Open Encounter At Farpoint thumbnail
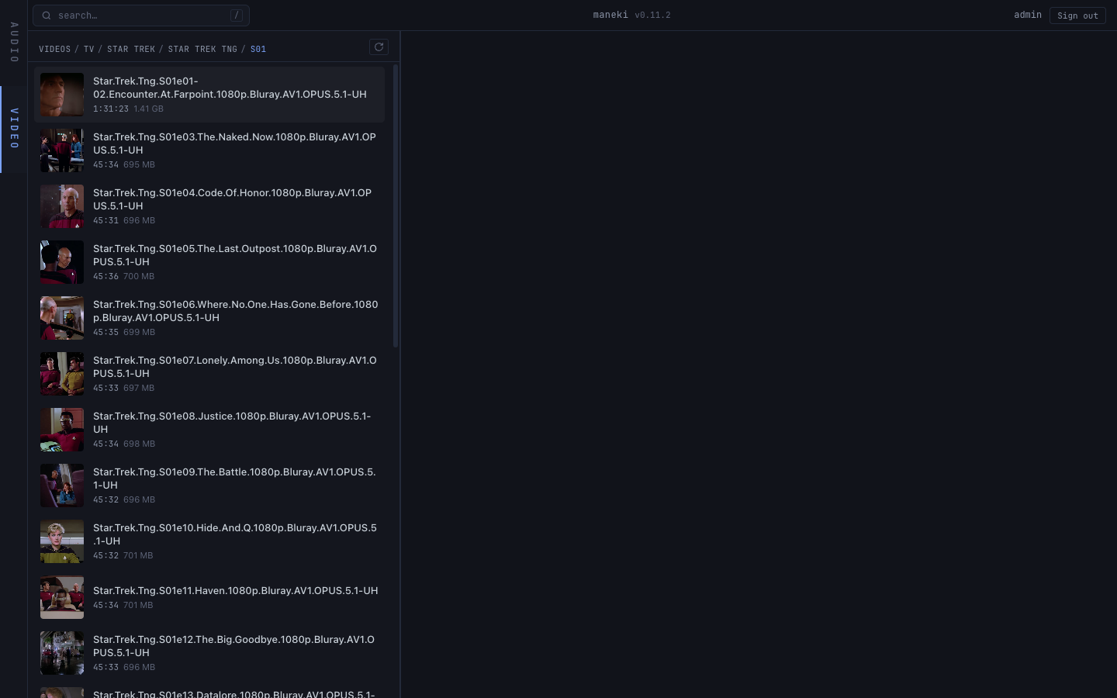Image resolution: width=1117 pixels, height=698 pixels. (62, 95)
